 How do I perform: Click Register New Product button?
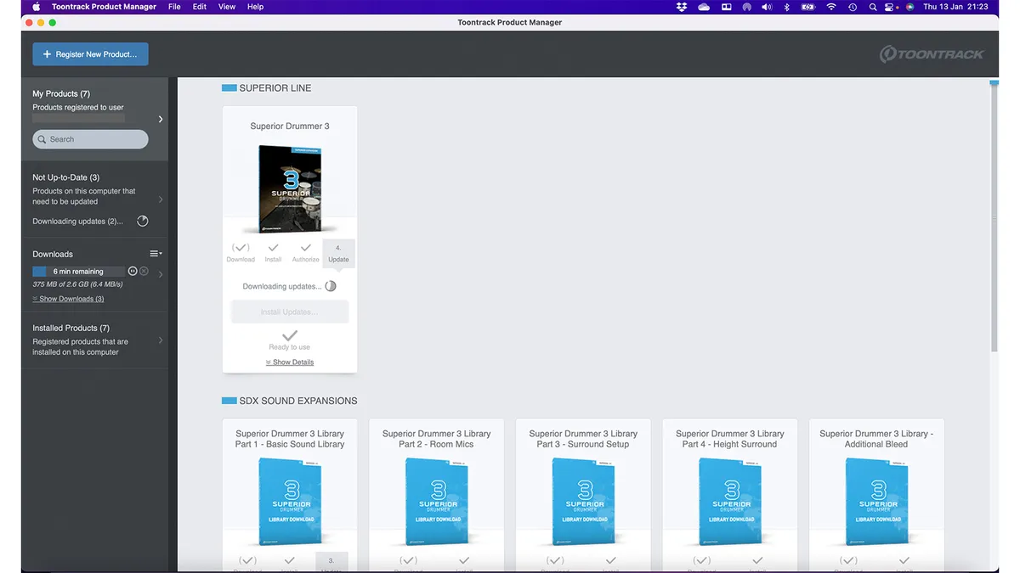click(90, 54)
